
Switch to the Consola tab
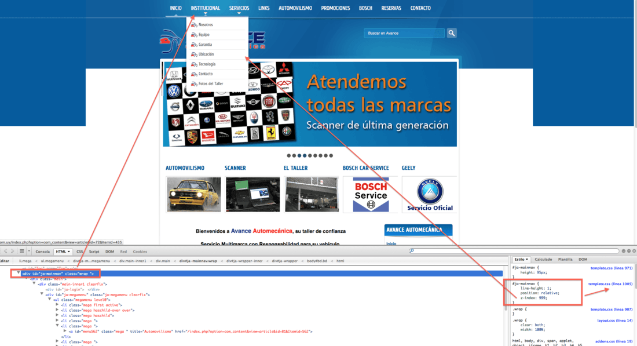click(43, 252)
